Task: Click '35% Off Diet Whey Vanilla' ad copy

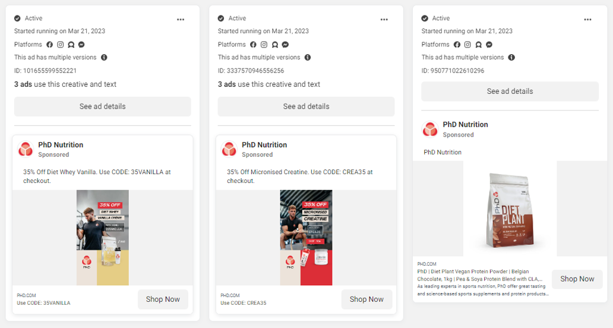Action: [x=97, y=176]
